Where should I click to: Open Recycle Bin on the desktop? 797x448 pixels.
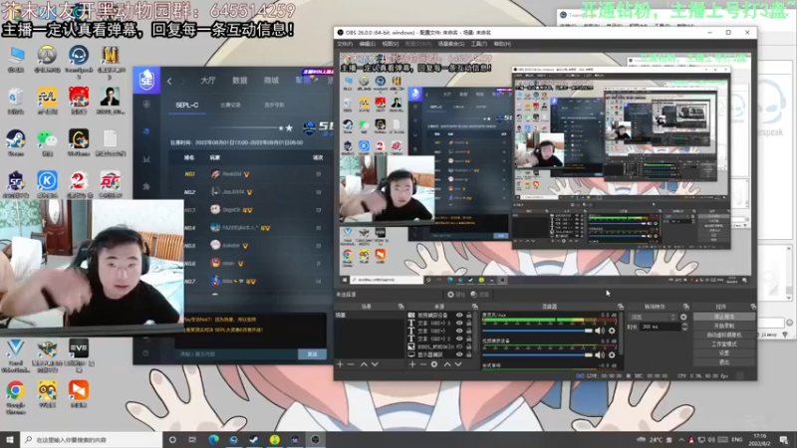coord(16,101)
